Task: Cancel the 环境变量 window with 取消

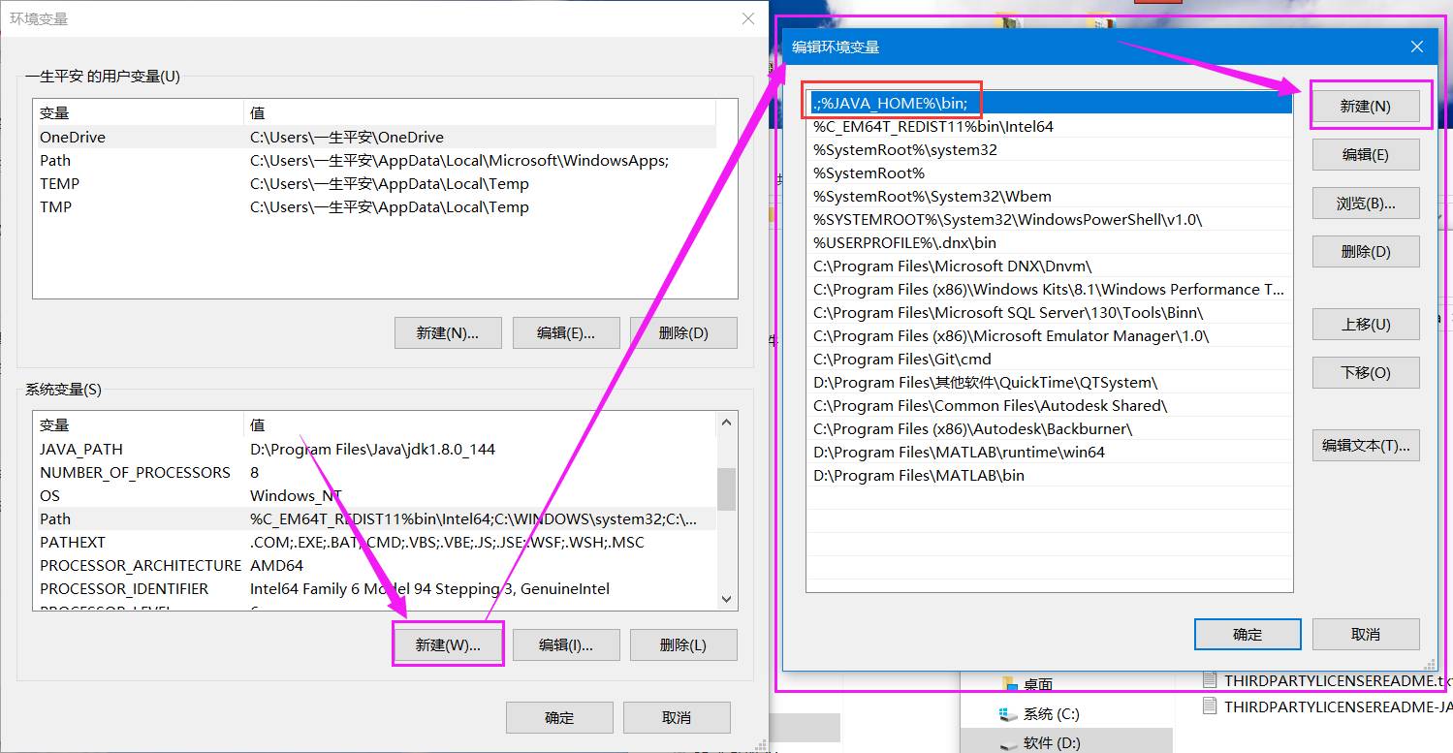Action: click(x=677, y=718)
